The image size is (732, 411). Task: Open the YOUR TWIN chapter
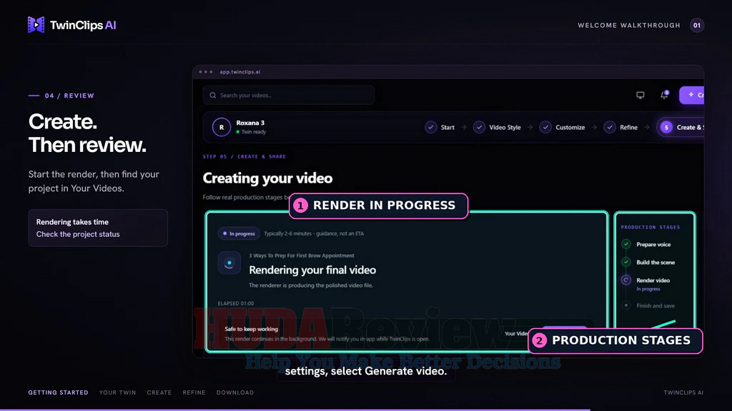coord(118,392)
